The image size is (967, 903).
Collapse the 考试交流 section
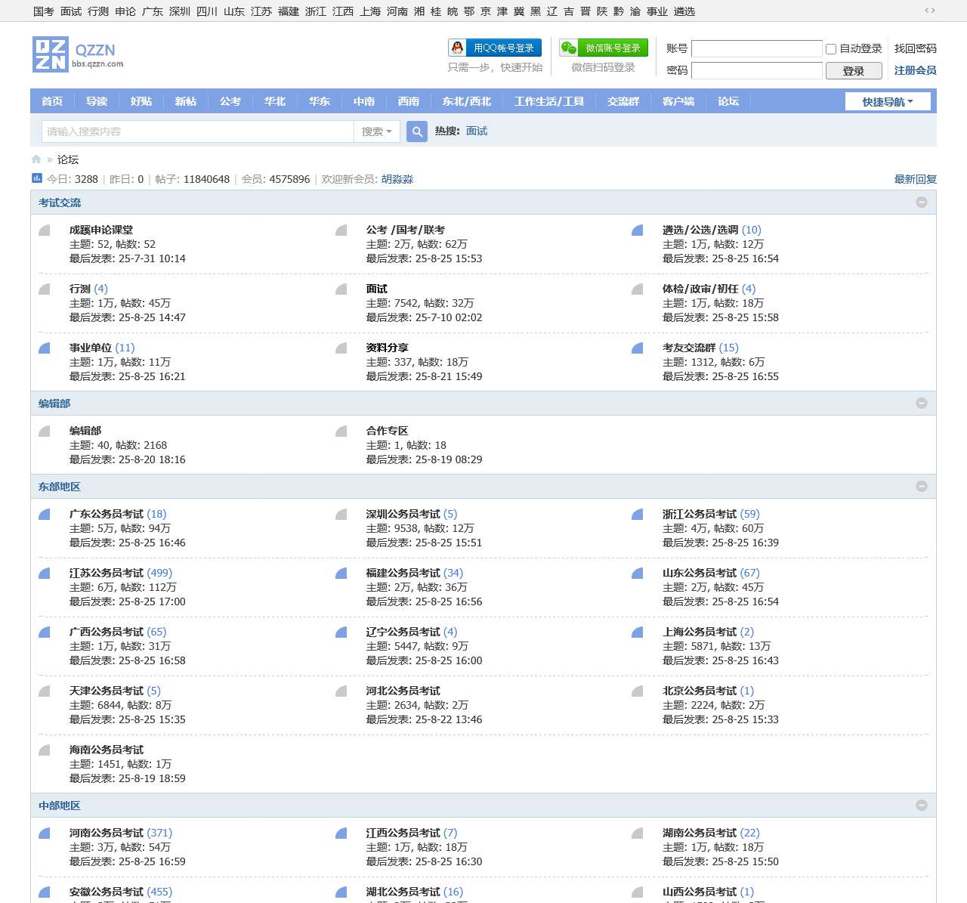click(922, 203)
